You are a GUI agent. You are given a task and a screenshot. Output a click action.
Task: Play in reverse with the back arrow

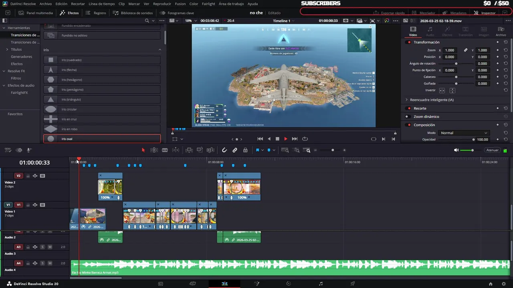coord(269,139)
